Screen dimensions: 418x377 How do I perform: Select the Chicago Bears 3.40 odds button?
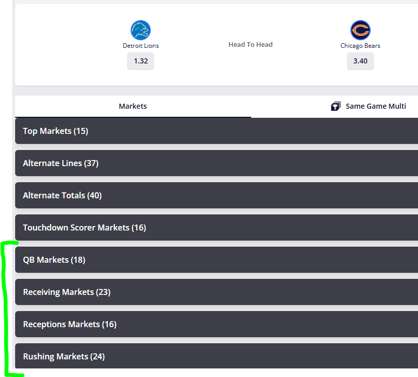pyautogui.click(x=360, y=61)
